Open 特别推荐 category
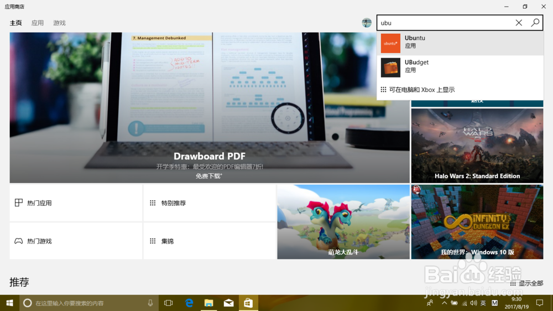Viewport: 553px width, 311px height. click(x=210, y=203)
